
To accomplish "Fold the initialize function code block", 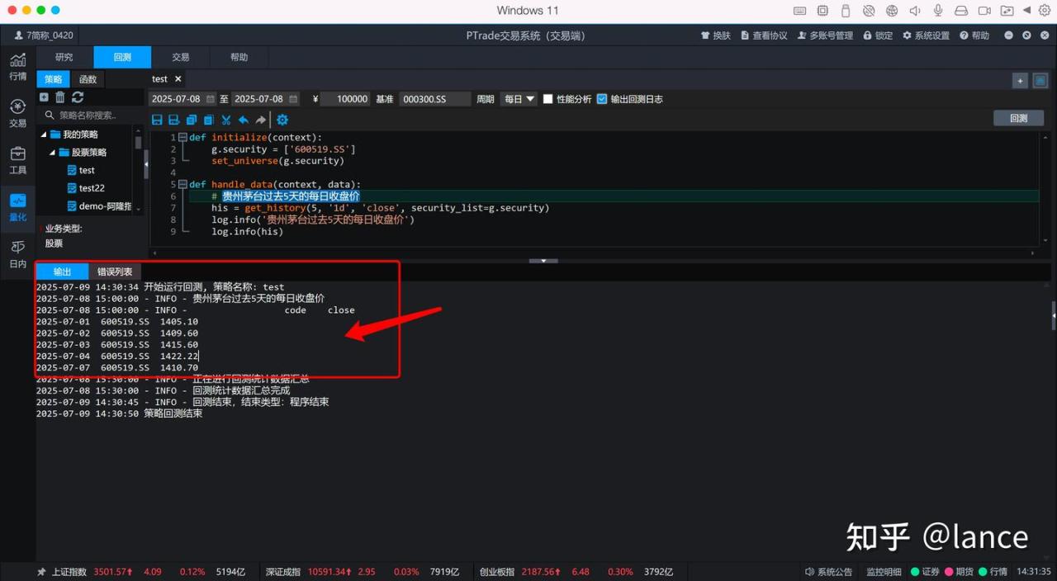I will (182, 137).
